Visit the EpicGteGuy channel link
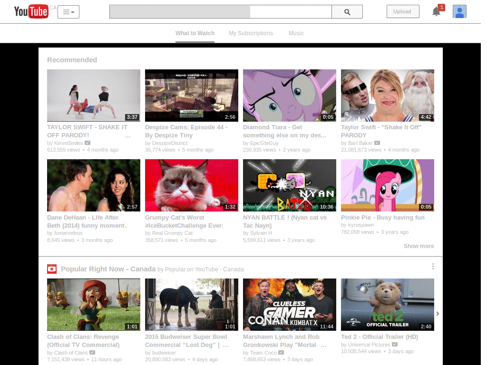Viewport: 487px width, 365px height. coord(264,143)
